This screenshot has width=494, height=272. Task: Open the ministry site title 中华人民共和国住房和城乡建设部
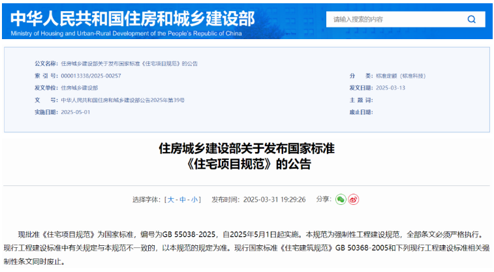(x=132, y=18)
